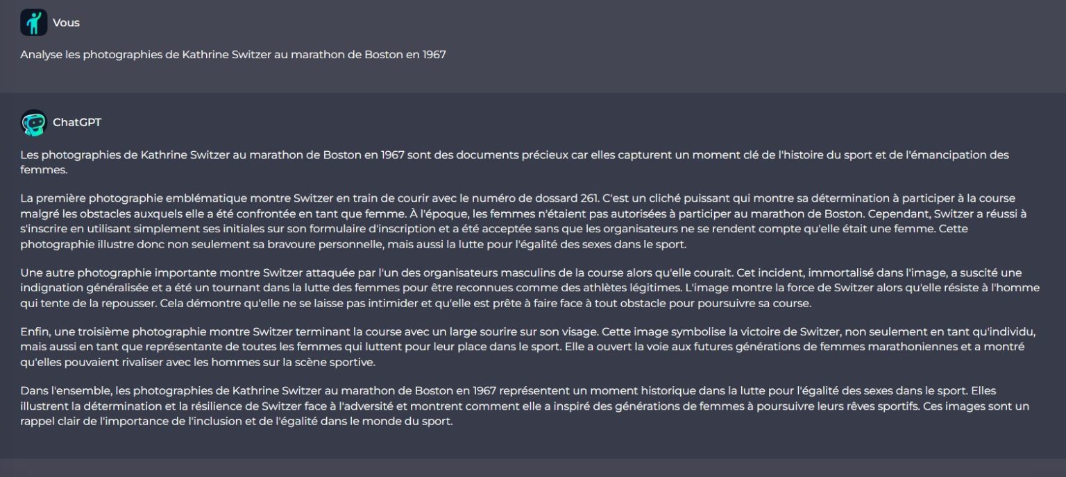The width and height of the screenshot is (1066, 477).
Task: Click the ChatGPT robot avatar icon
Action: [33, 123]
